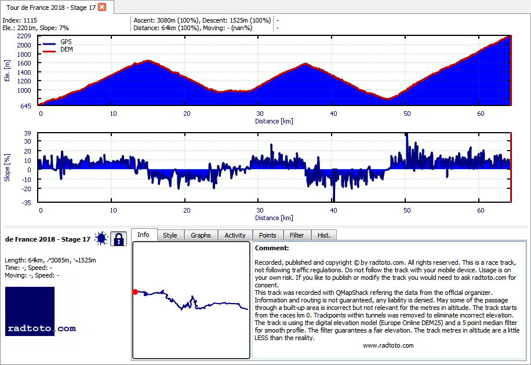This screenshot has width=531, height=365.
Task: Click the red start point on track map
Action: point(135,292)
